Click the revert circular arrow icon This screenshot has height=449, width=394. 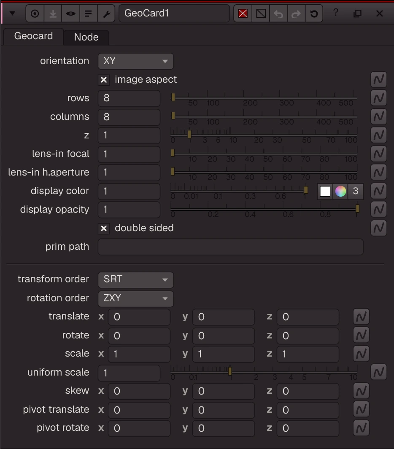coord(314,14)
